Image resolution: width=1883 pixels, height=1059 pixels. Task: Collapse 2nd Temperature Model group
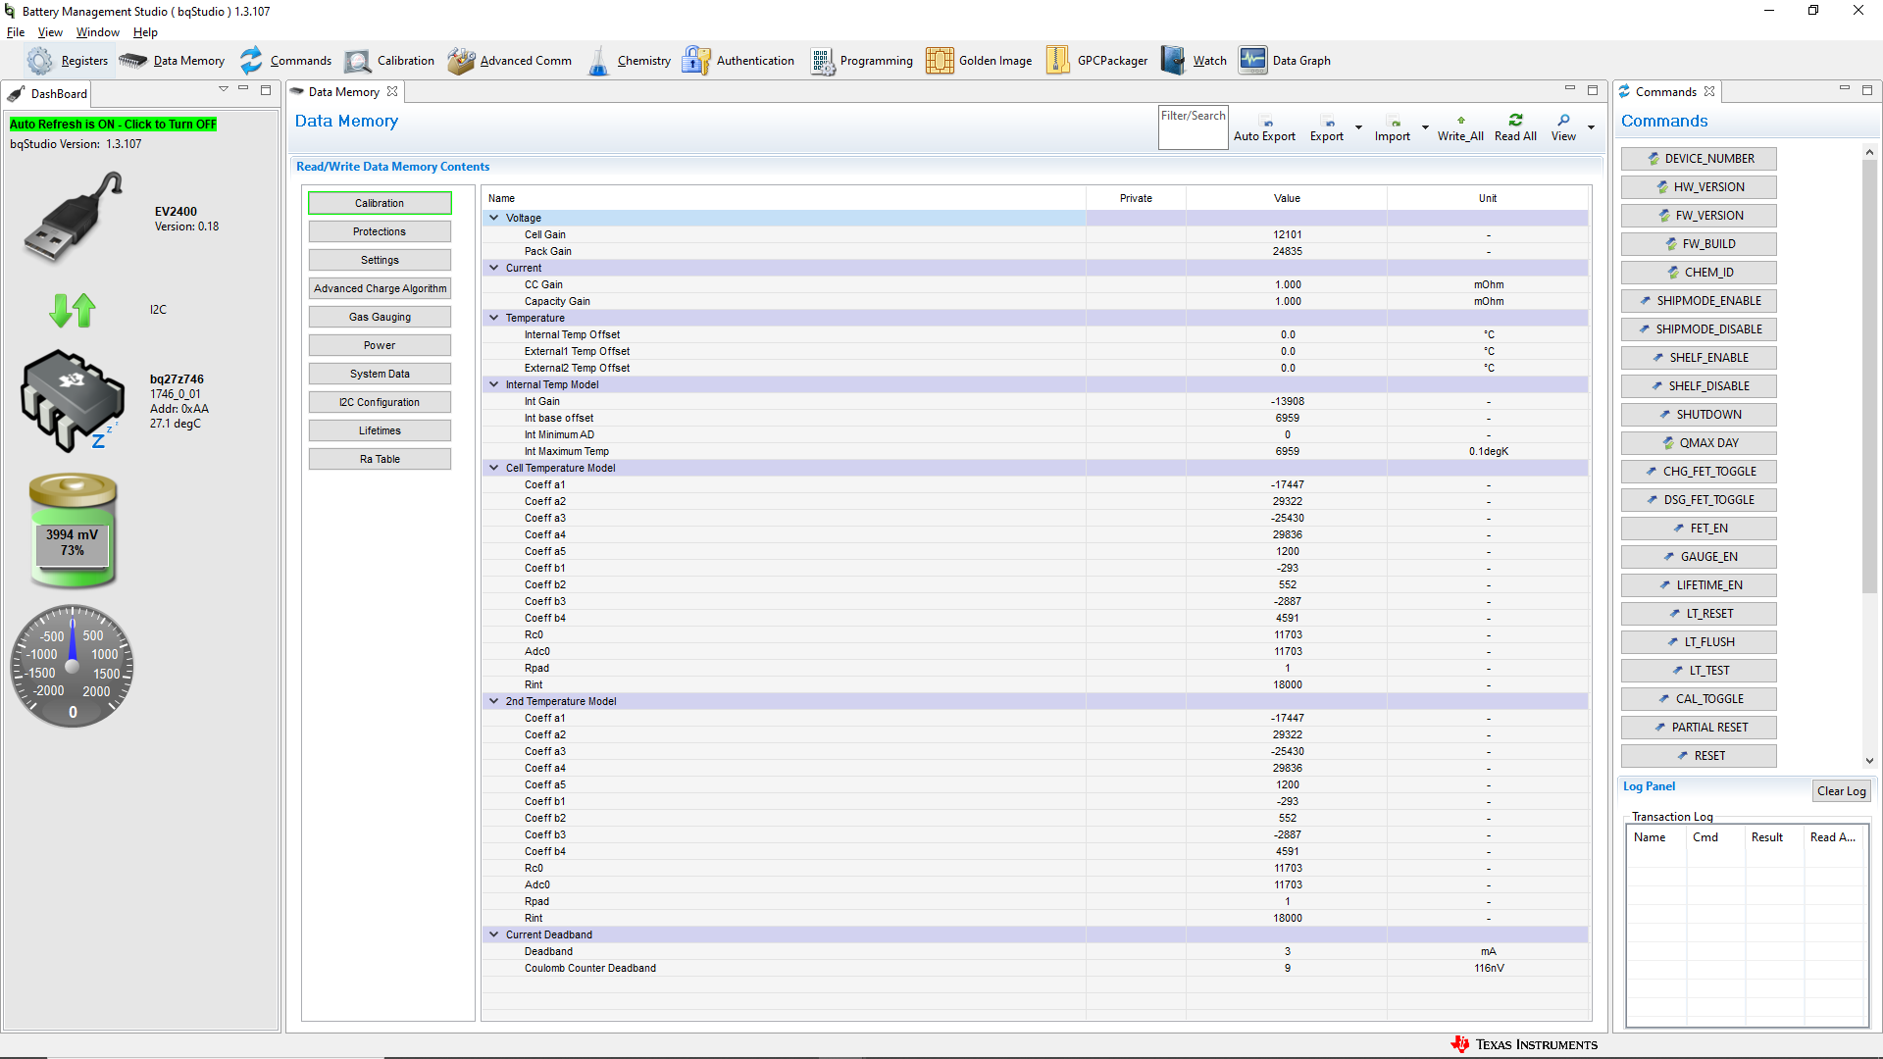[x=494, y=701]
